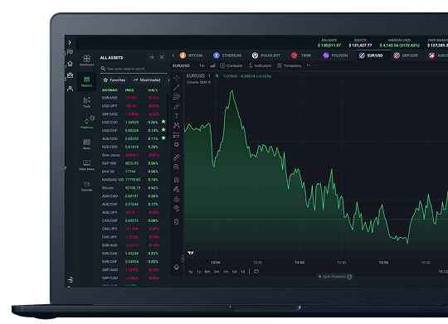Toggle favorite star on USD/CHF row
This screenshot has height=324, width=448.
[x=163, y=130]
